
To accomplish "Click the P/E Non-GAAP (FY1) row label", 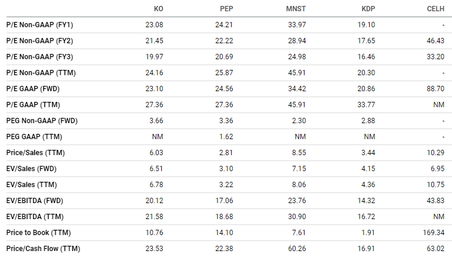I will [x=40, y=25].
